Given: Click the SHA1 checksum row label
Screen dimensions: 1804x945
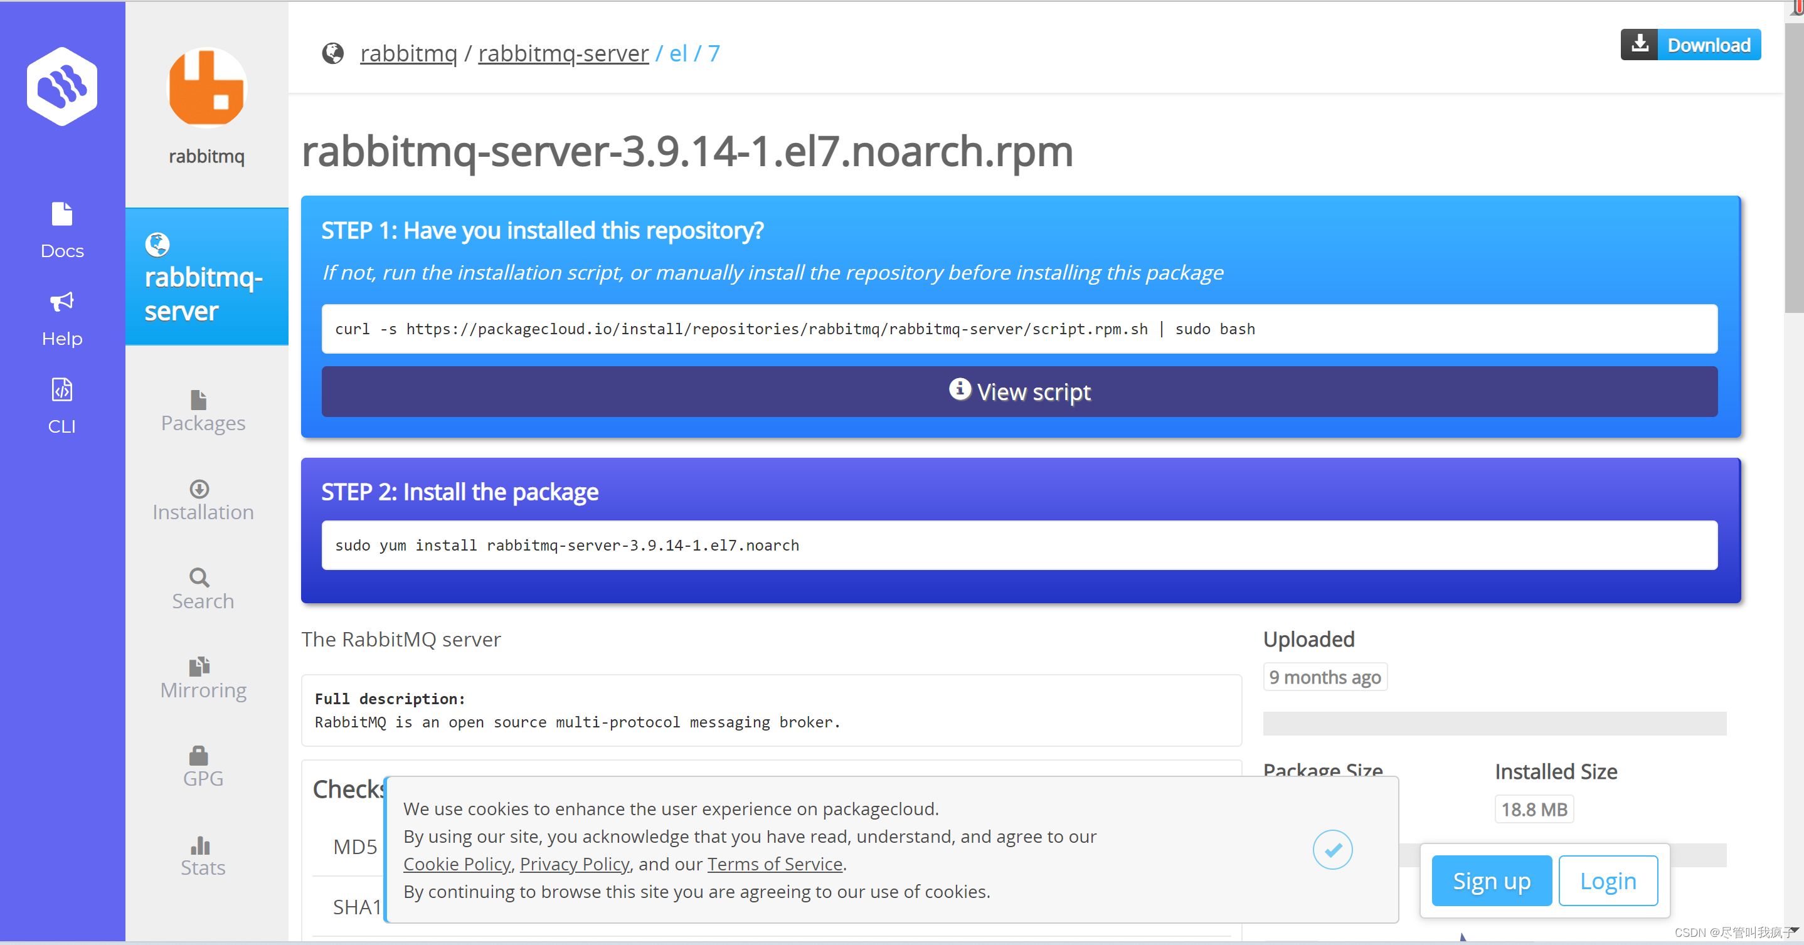Looking at the screenshot, I should pos(356,907).
